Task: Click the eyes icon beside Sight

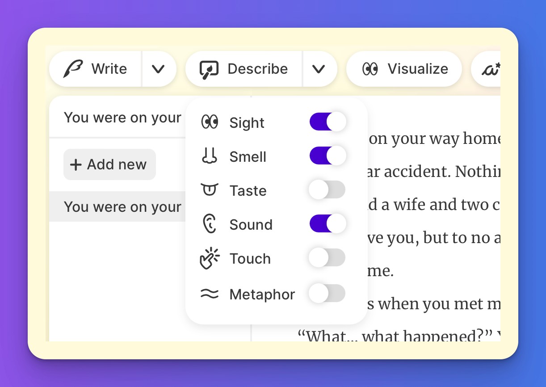Action: point(209,122)
